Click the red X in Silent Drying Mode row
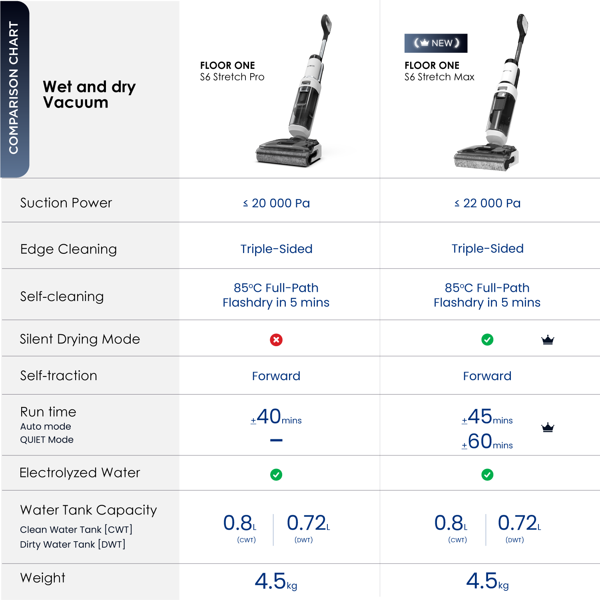The width and height of the screenshot is (600, 600). (x=276, y=340)
